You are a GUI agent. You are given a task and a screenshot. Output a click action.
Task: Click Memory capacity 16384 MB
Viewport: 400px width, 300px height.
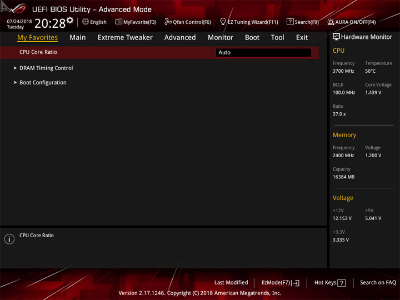click(343, 177)
